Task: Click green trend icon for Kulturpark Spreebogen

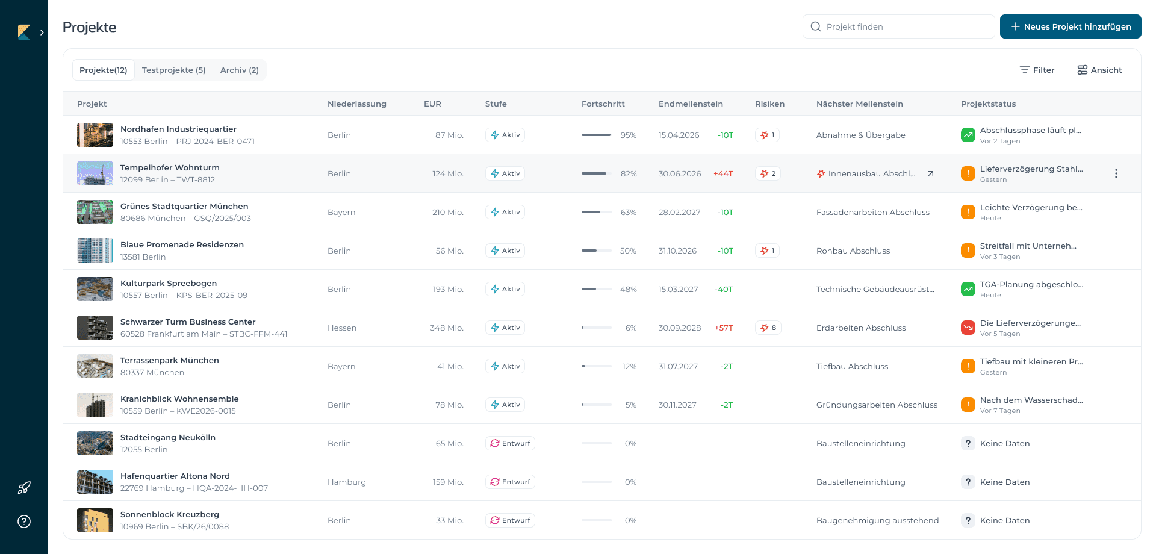Action: coord(968,289)
